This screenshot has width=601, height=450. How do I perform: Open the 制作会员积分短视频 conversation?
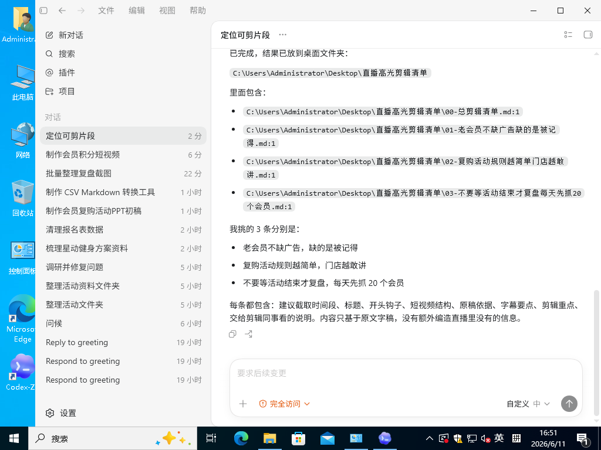point(123,155)
